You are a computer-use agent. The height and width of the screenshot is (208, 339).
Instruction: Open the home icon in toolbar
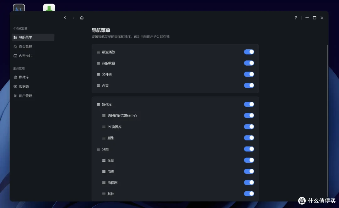point(82,18)
